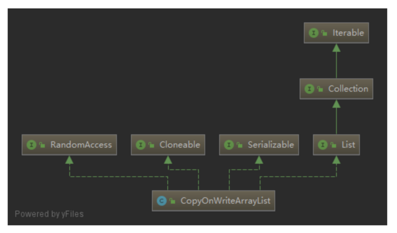Click the interface icon on the List node

coord(324,145)
